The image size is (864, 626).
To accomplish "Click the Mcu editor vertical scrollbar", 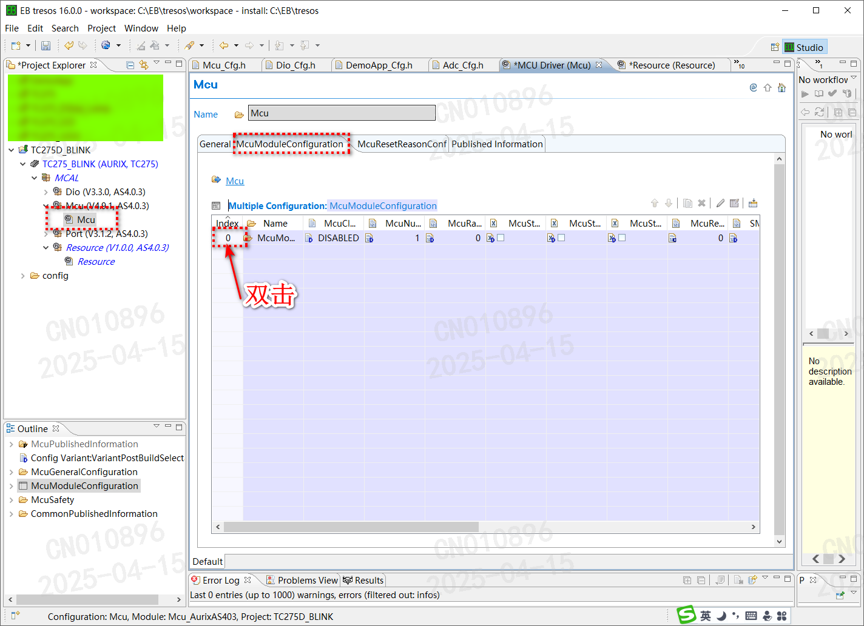I will pos(780,350).
